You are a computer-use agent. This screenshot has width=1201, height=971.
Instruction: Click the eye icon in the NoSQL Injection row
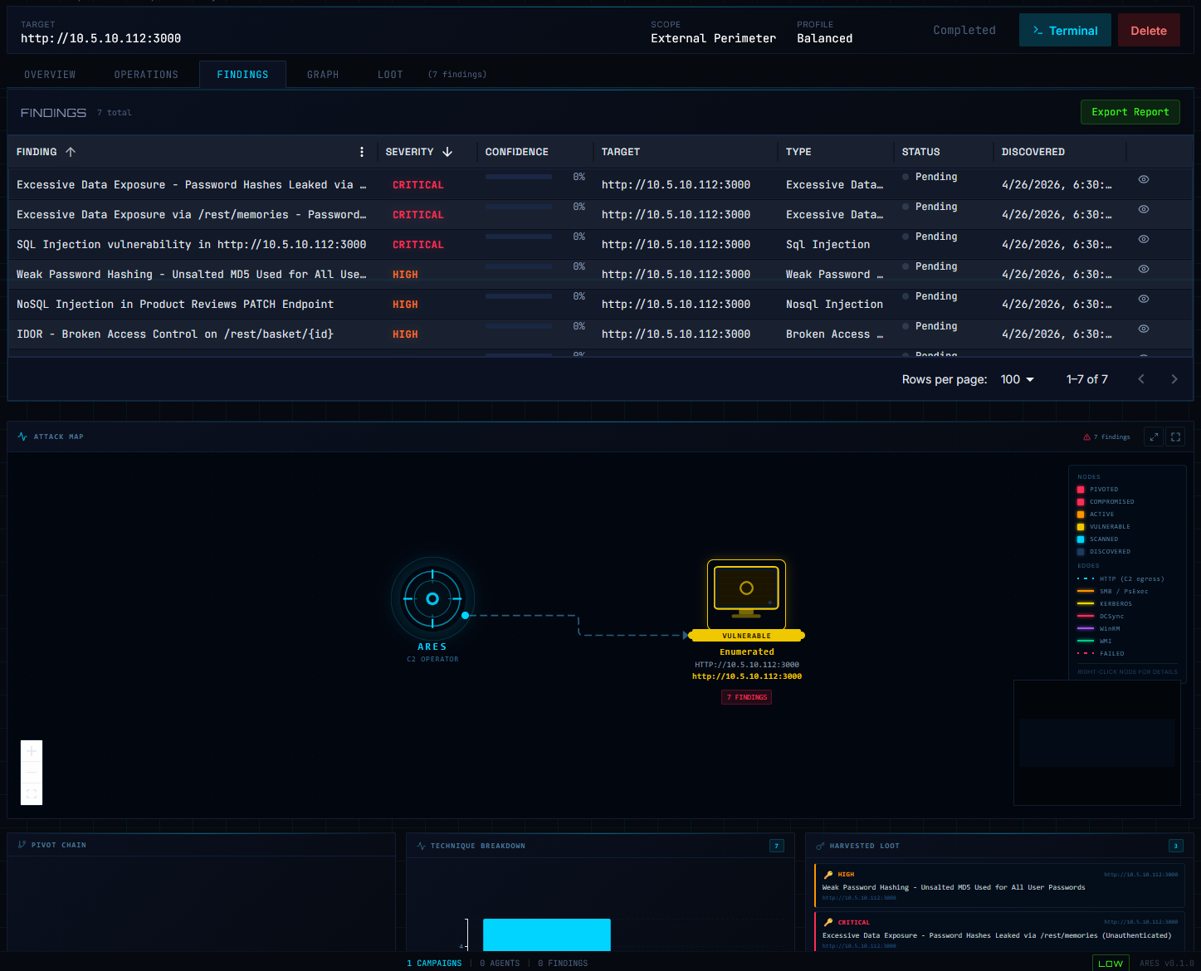click(1143, 299)
